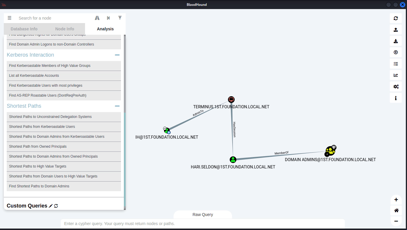Open the view upload status list icon

(x=396, y=64)
